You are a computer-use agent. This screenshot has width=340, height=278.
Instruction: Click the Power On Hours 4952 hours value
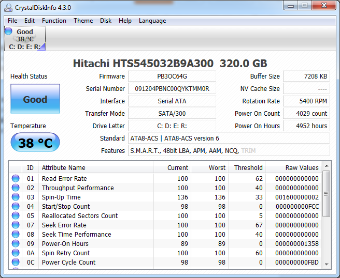coord(306,126)
